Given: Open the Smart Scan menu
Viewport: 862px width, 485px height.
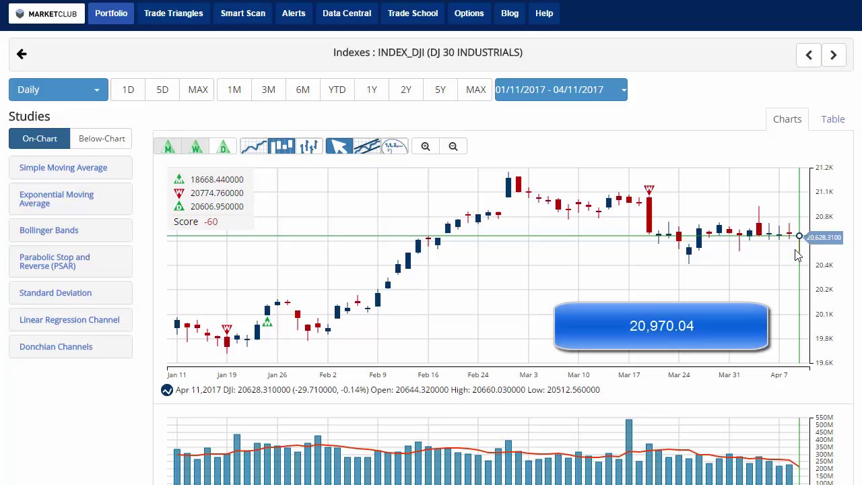Looking at the screenshot, I should coord(243,13).
